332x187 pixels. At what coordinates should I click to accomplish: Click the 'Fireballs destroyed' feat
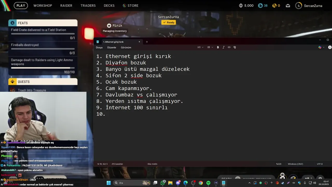tap(25, 45)
